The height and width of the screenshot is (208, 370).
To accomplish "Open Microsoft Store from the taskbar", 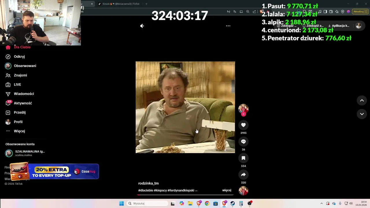I will pos(215,203).
